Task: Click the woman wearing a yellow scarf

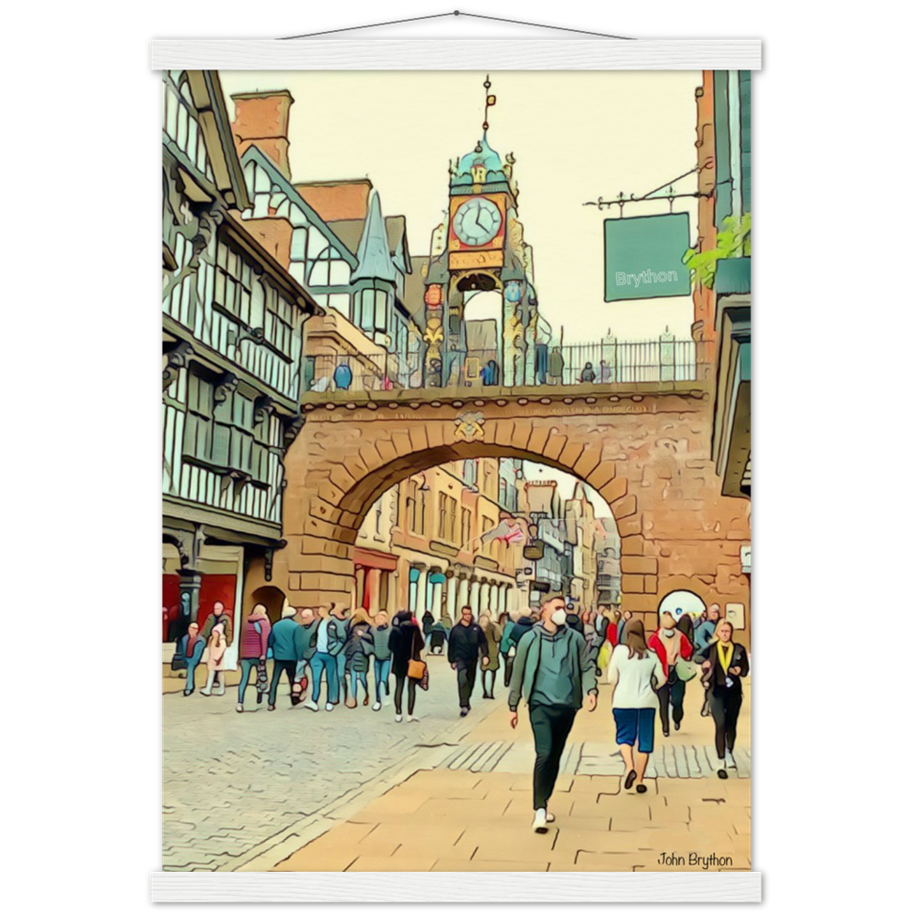Action: point(726,690)
